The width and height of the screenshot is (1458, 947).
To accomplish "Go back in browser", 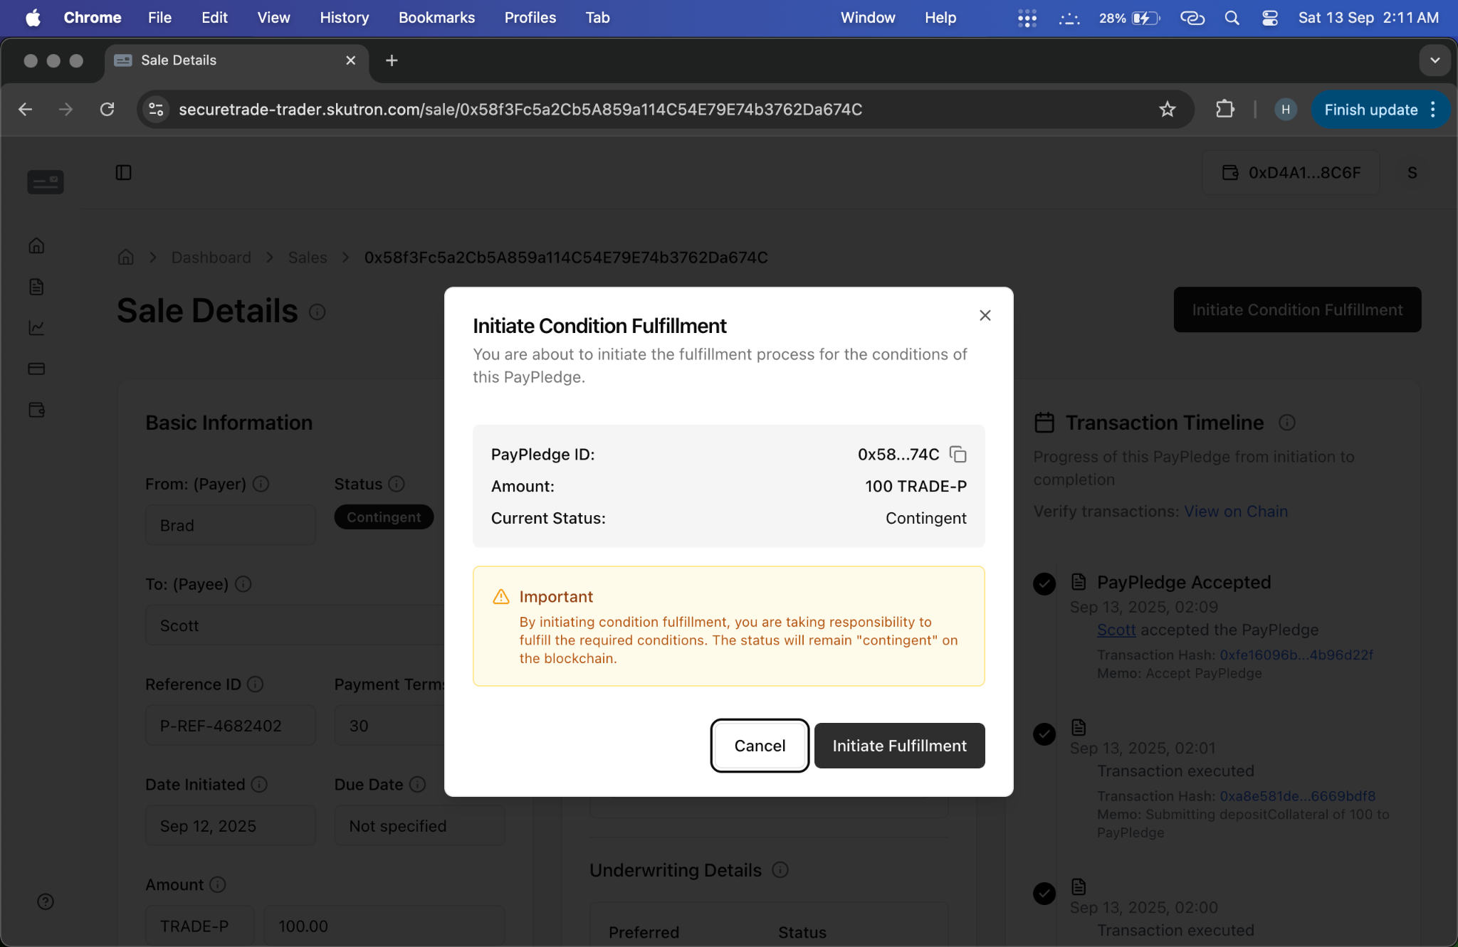I will pyautogui.click(x=25, y=110).
